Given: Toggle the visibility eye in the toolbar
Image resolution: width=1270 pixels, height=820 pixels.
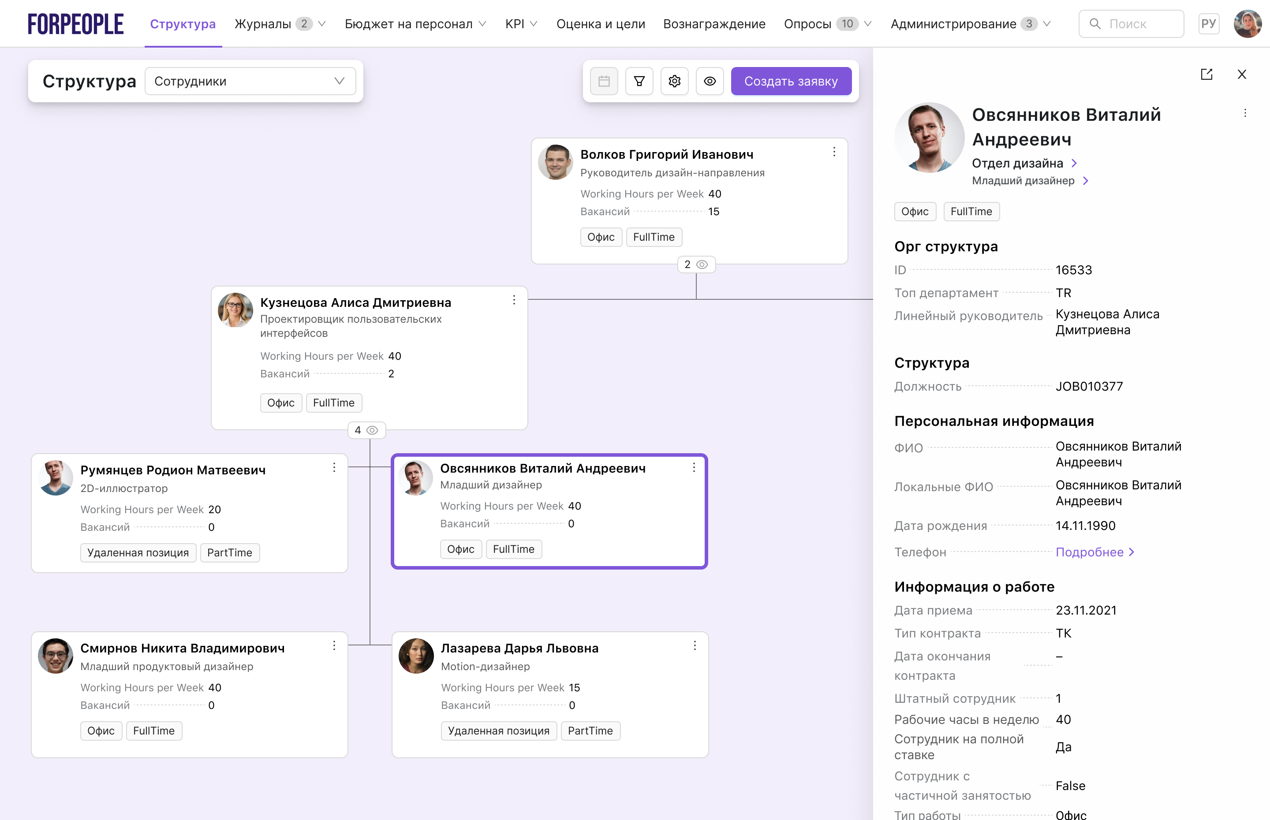Looking at the screenshot, I should tap(710, 81).
